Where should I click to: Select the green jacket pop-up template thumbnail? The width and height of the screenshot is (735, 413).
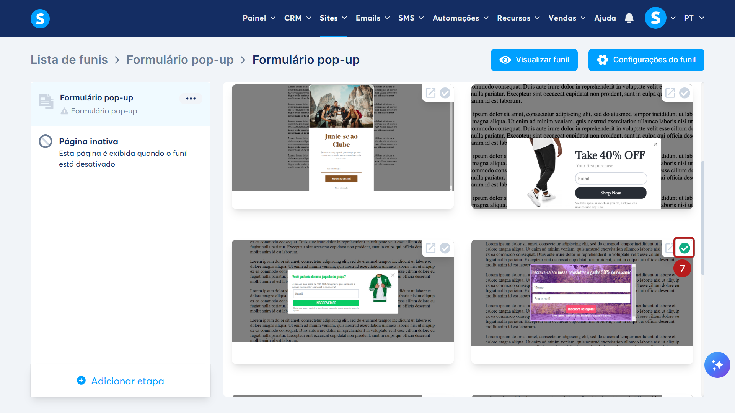pyautogui.click(x=342, y=291)
